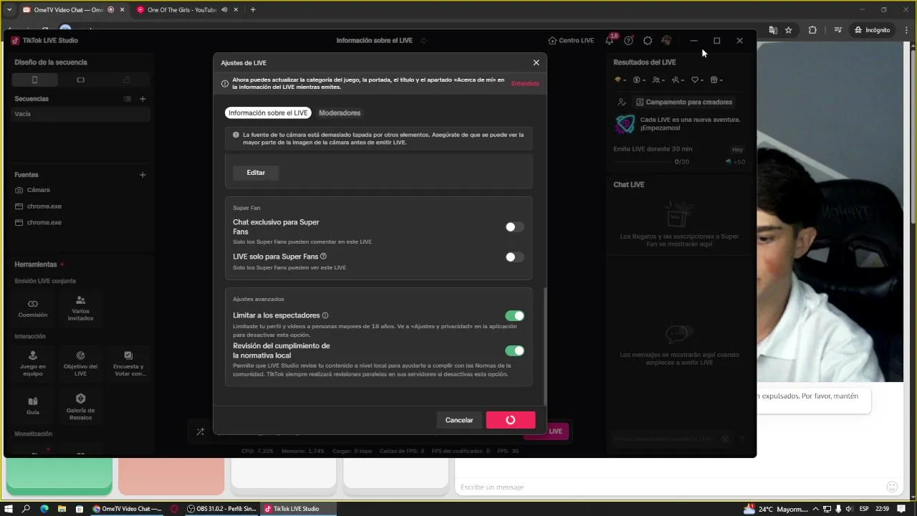Disable Revisión del cumplimiento de la normativa local
Image resolution: width=917 pixels, height=516 pixels.
pyautogui.click(x=514, y=350)
